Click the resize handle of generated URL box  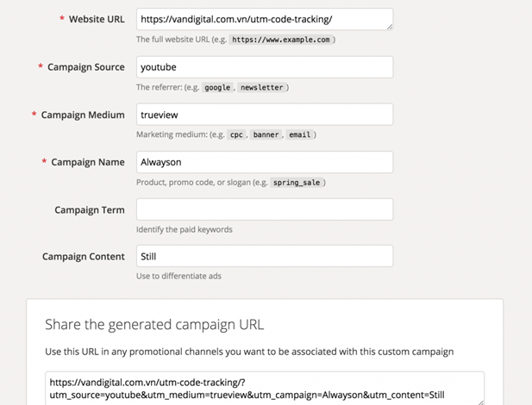click(x=480, y=402)
